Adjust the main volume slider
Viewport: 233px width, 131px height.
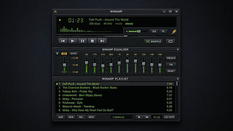139,31
